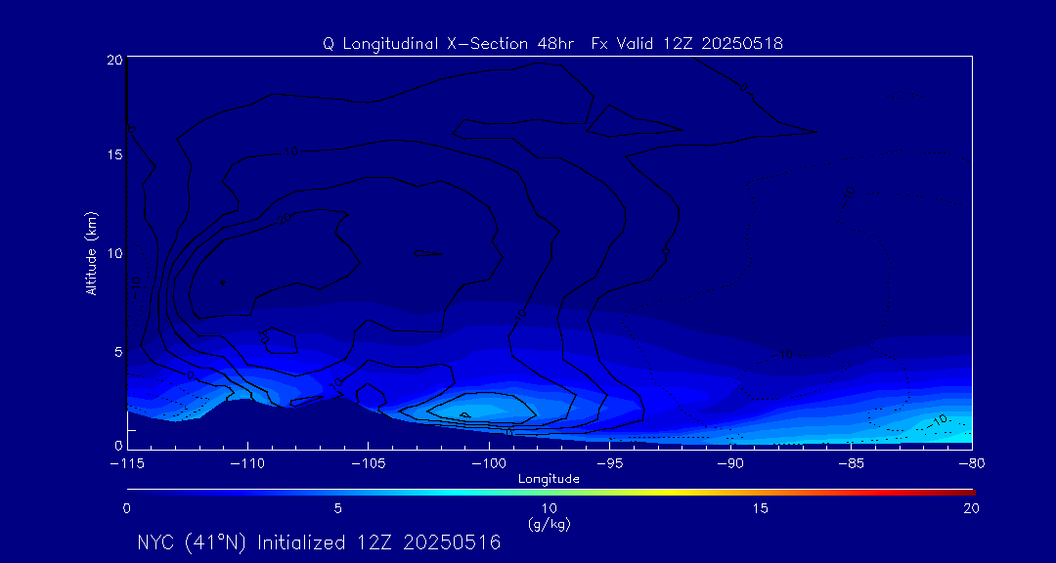Select the altitude axis tick labeled 0
This screenshot has width=1056, height=563.
point(118,445)
